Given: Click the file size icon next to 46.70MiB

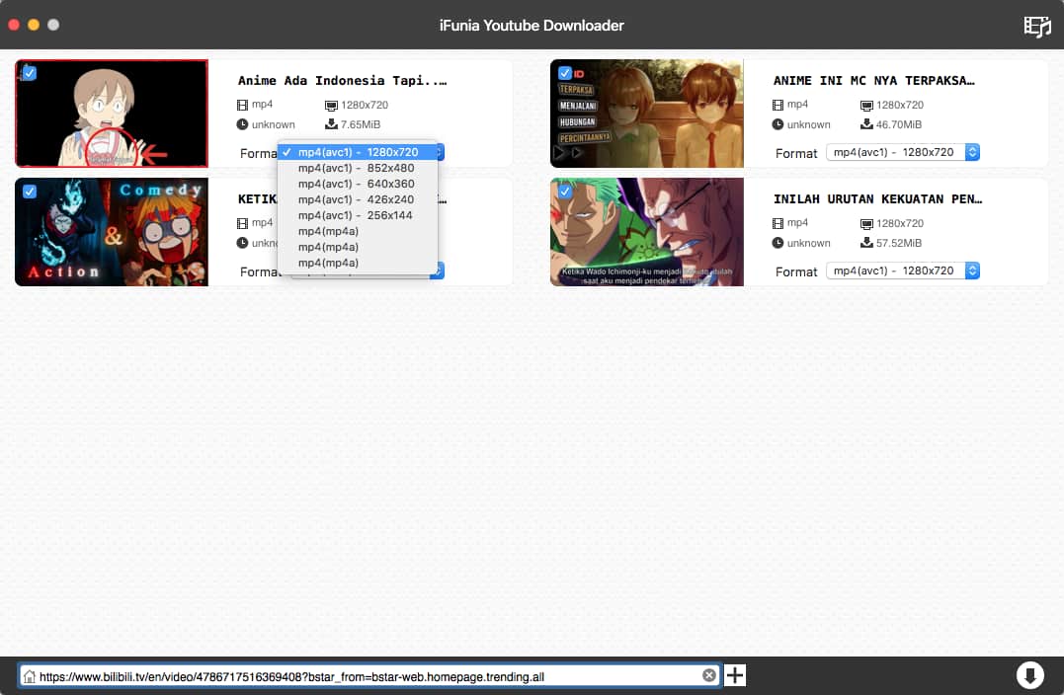Looking at the screenshot, I should (x=866, y=124).
